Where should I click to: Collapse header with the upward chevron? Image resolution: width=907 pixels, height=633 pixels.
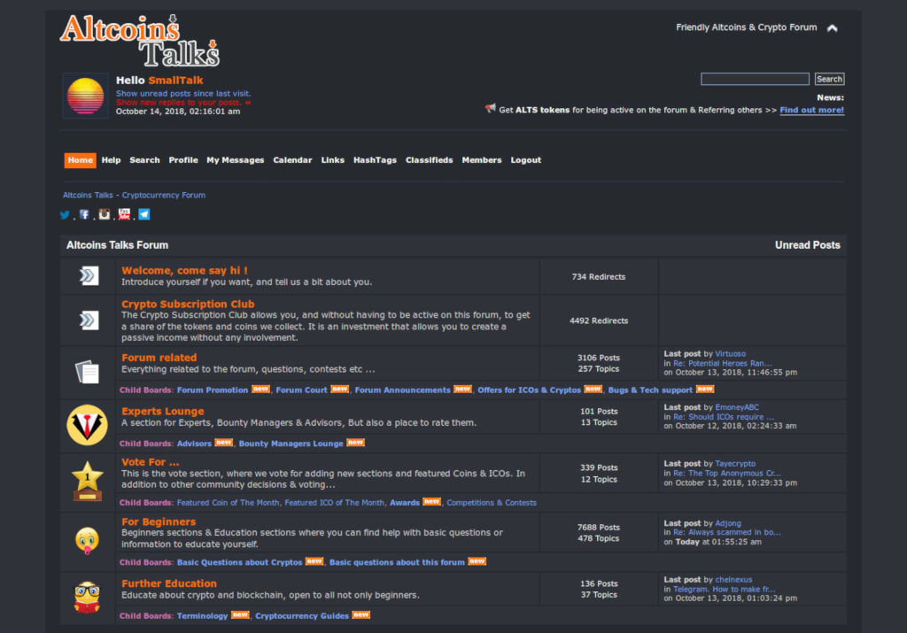coord(832,27)
